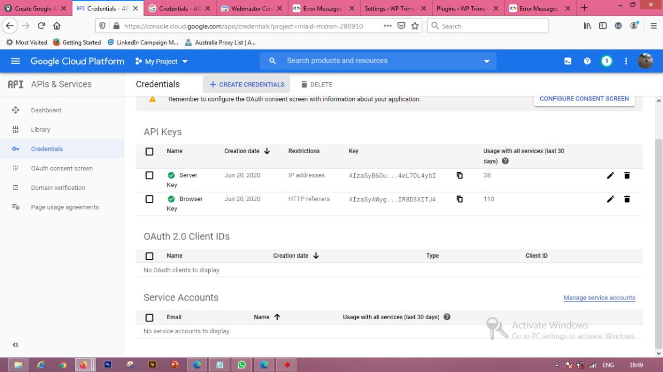Open new browser tab plus button
This screenshot has width=663, height=372.
click(x=584, y=8)
